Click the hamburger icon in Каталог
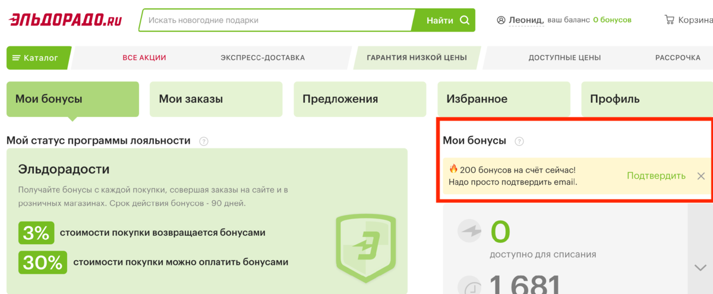This screenshot has width=713, height=294. [x=17, y=58]
